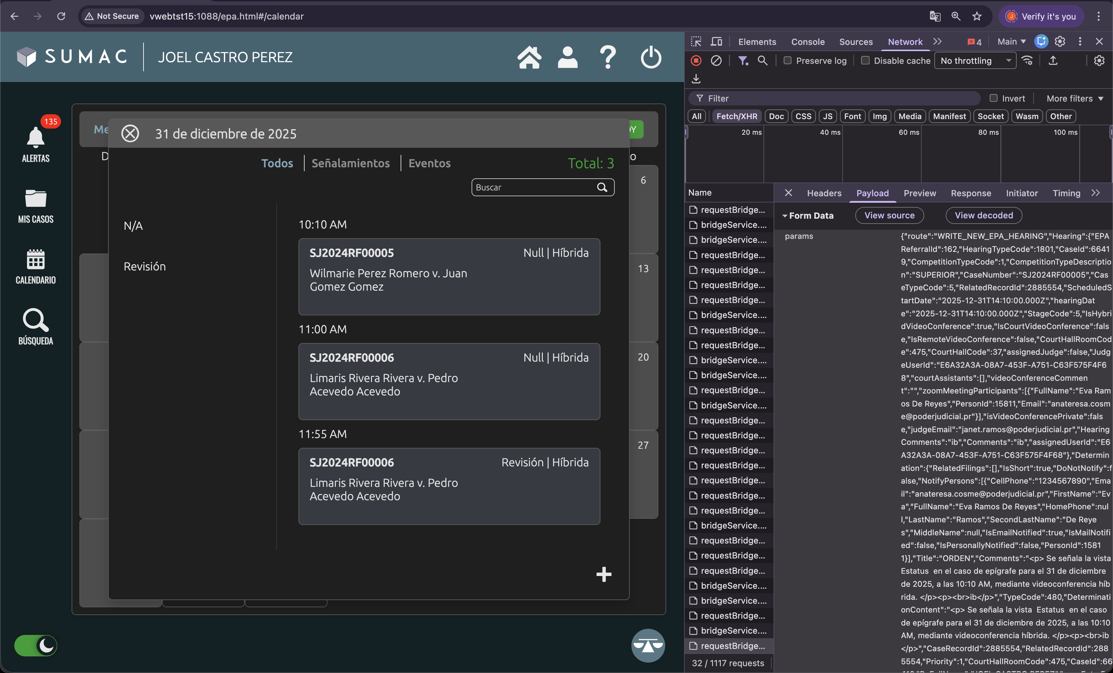Open Búsqueda magnifier in sidebar
The image size is (1113, 673).
[x=36, y=321]
